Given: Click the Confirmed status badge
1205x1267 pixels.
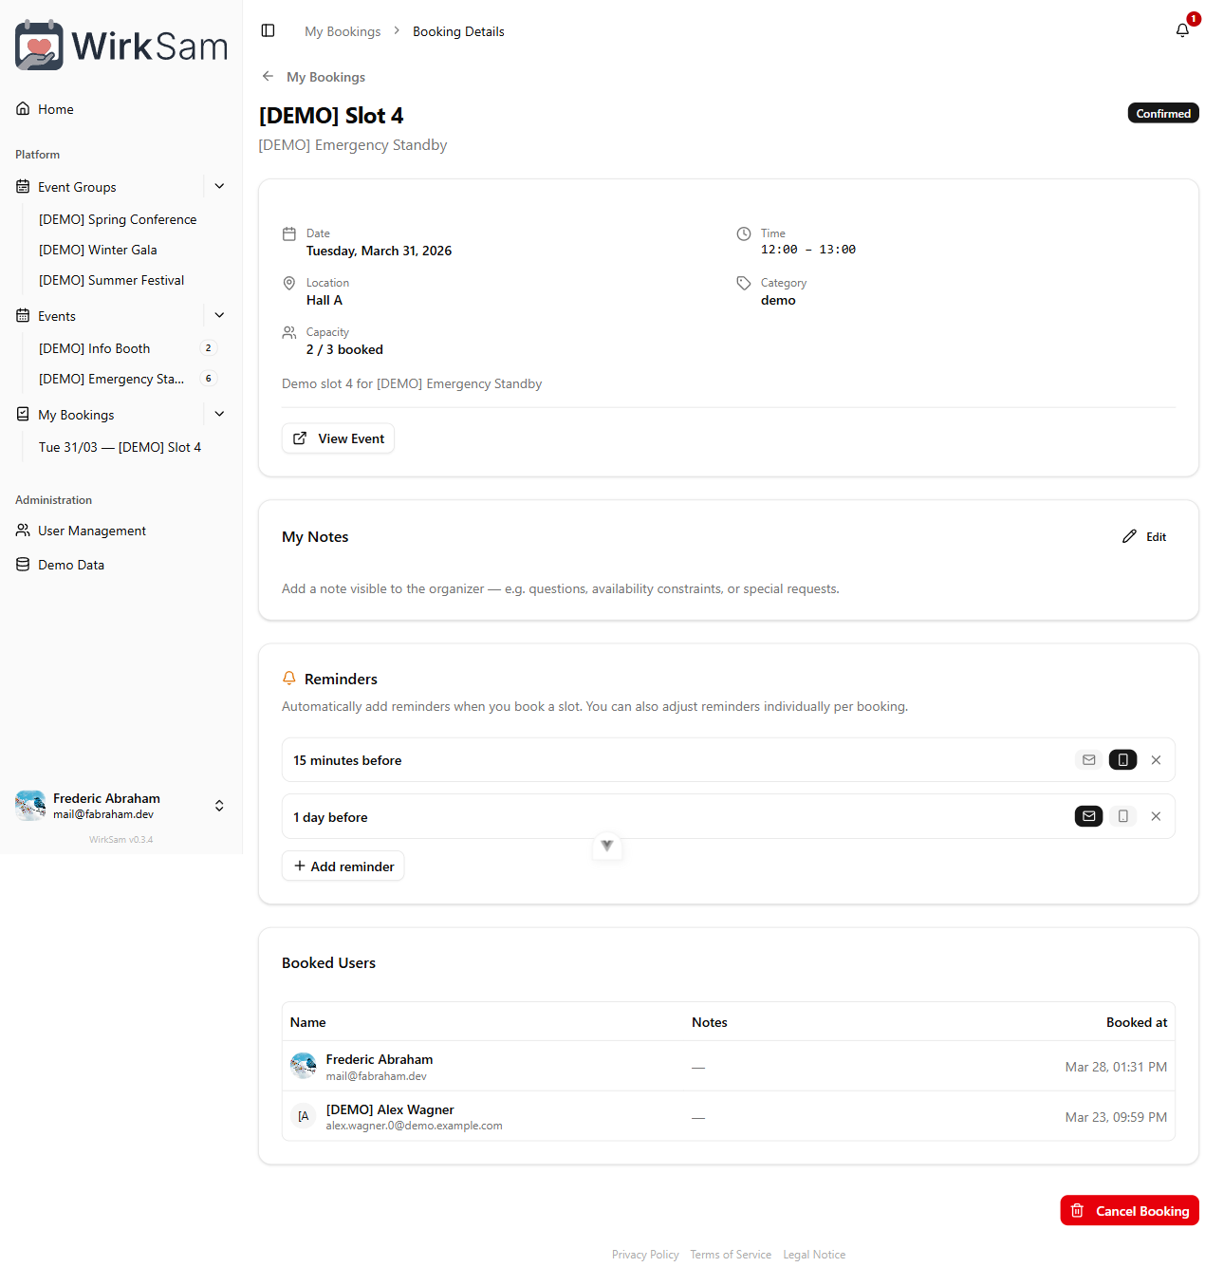Looking at the screenshot, I should [1163, 113].
